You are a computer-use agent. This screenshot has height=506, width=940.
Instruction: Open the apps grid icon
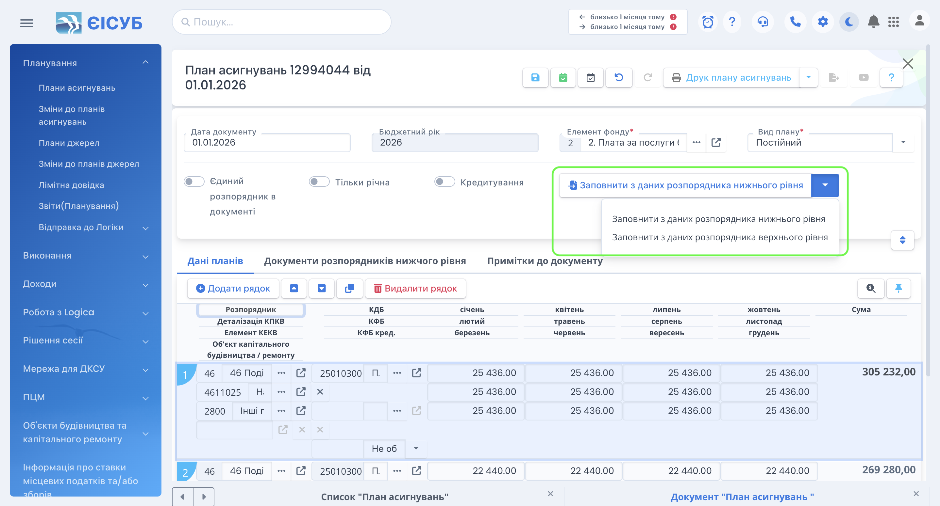(x=893, y=22)
